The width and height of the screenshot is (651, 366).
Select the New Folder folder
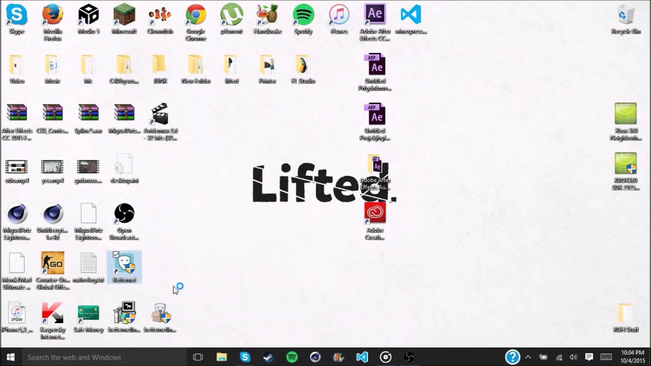point(196,69)
